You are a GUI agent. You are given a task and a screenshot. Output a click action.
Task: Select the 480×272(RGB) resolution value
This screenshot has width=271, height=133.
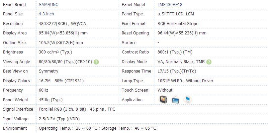pyautogui.click(x=53, y=24)
